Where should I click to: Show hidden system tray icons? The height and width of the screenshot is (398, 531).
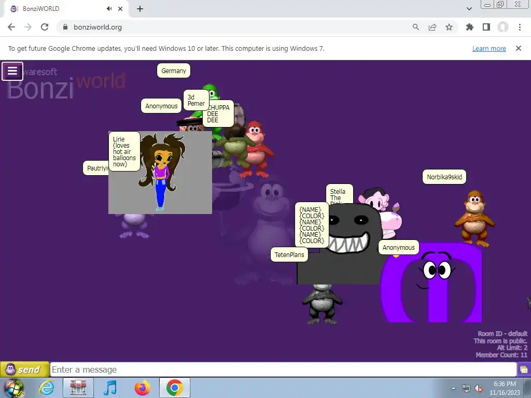click(x=453, y=389)
